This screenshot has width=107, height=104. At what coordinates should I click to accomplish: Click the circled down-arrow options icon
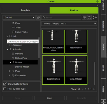(x=95, y=17)
